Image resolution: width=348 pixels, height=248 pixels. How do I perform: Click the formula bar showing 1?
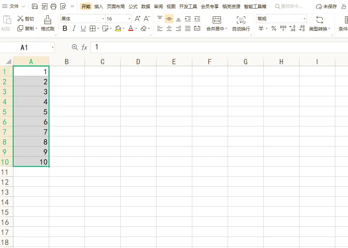tap(219, 47)
